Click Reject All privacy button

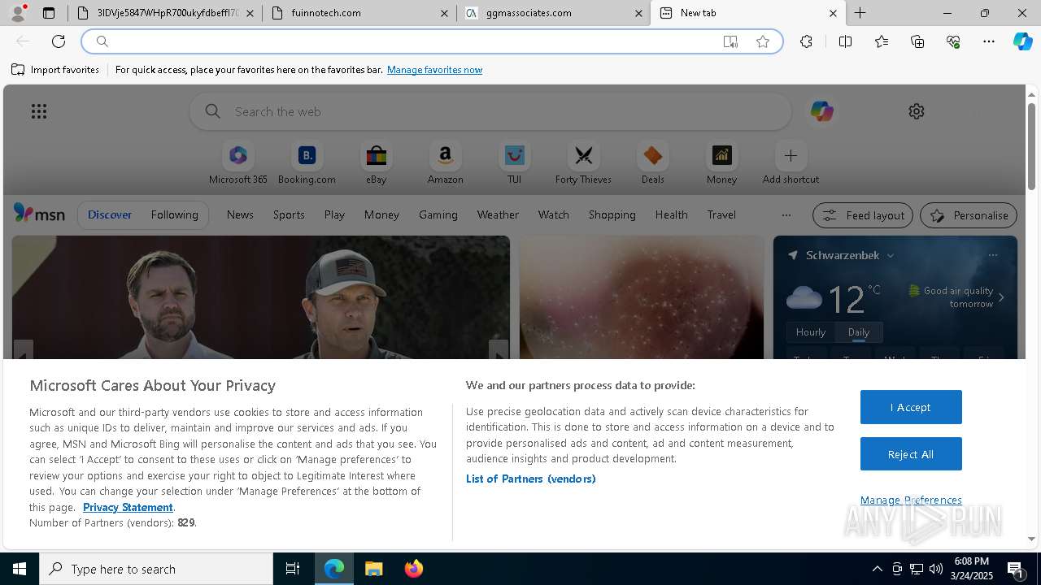911,454
